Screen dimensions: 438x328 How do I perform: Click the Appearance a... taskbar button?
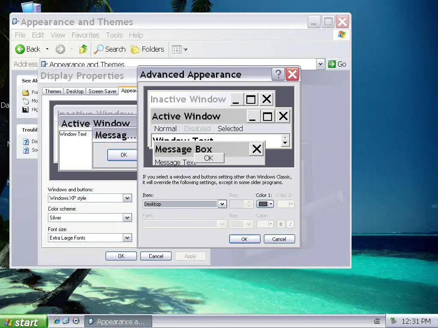tap(118, 322)
